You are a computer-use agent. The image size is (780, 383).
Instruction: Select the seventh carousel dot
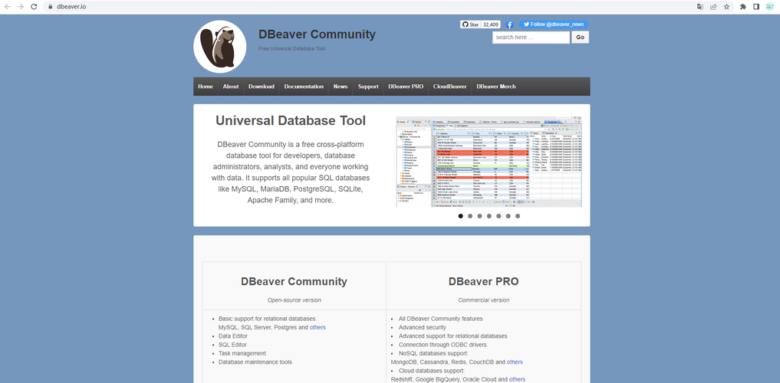pos(518,216)
